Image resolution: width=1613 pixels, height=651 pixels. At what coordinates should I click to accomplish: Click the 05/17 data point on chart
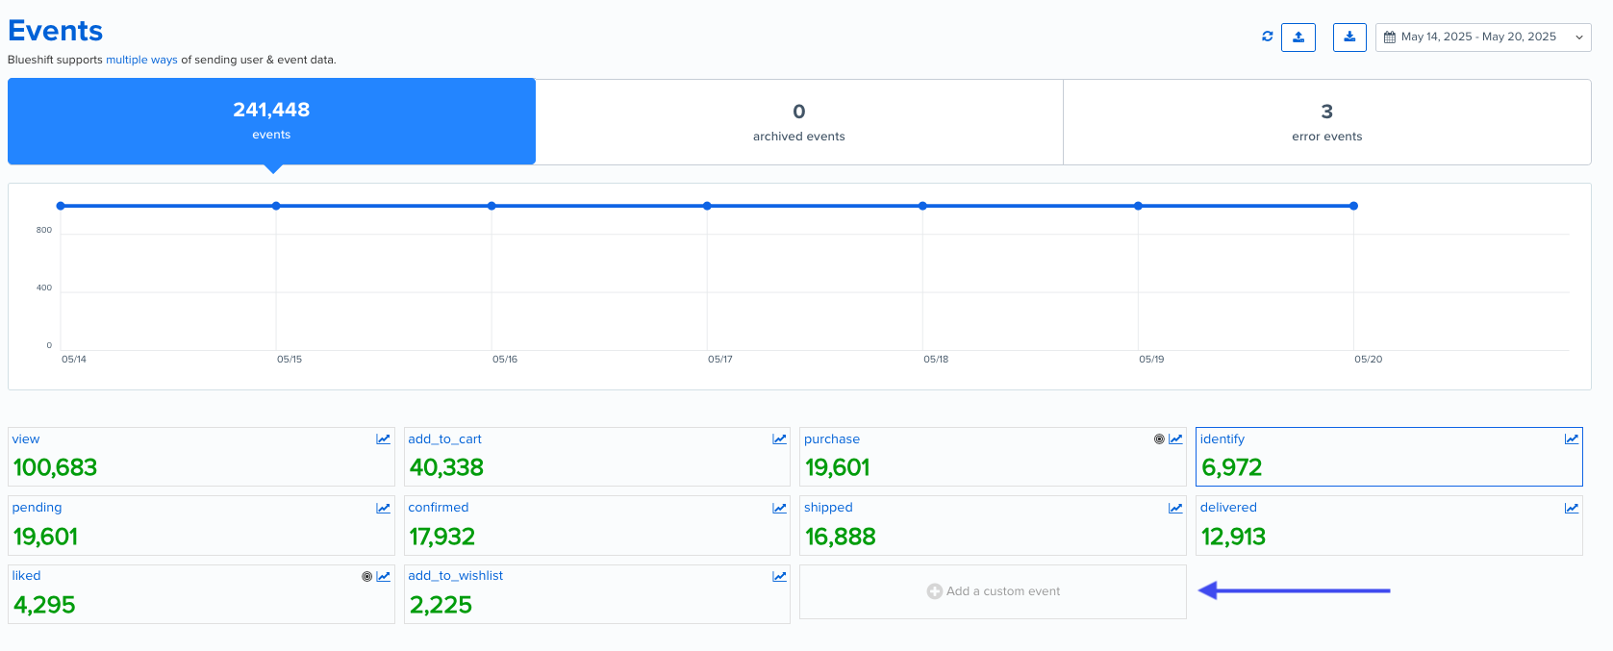click(707, 206)
